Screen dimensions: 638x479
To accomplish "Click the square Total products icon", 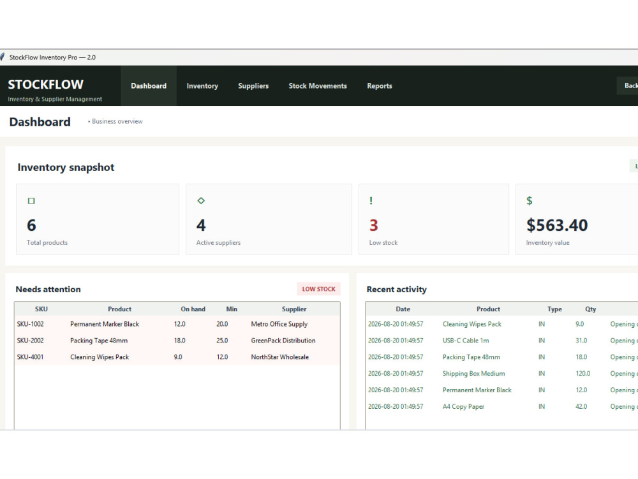I will [31, 201].
